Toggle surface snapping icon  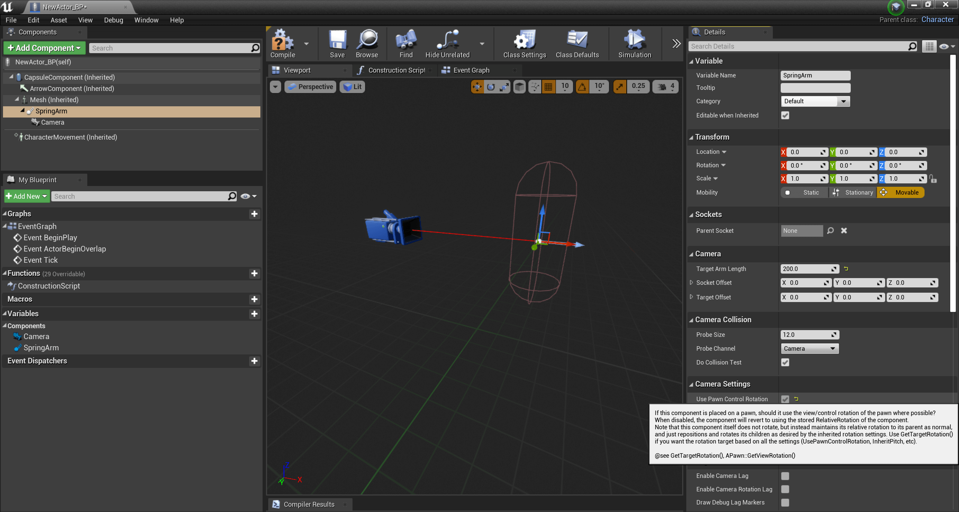(535, 87)
